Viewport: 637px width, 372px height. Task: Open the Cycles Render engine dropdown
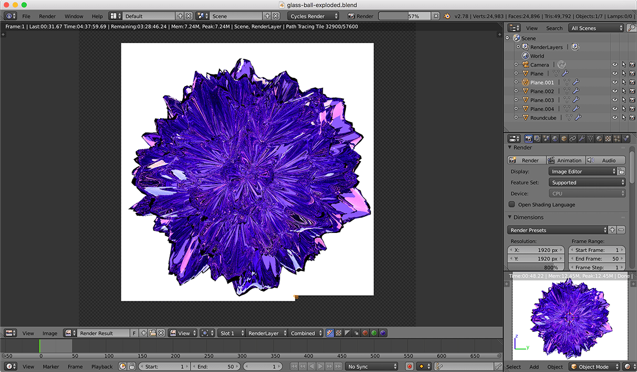click(313, 17)
